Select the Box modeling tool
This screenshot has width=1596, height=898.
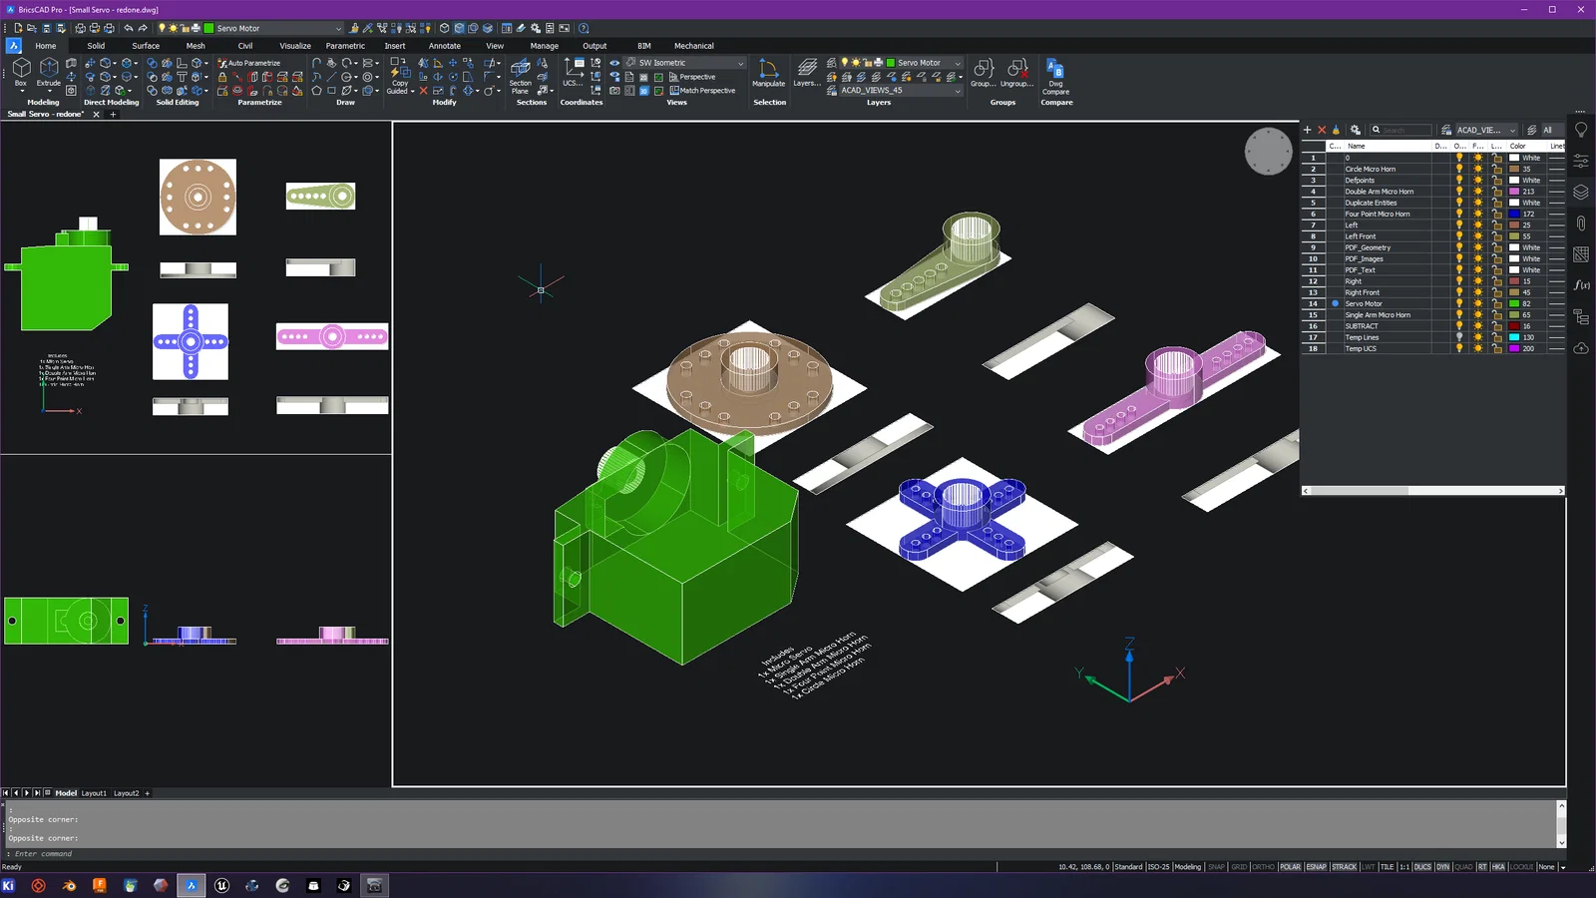pos(21,71)
